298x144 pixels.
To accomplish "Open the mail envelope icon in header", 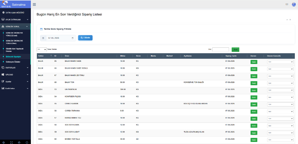I will [287, 4].
